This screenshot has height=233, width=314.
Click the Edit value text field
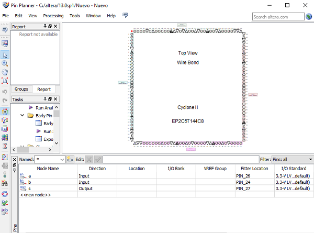tap(181, 160)
